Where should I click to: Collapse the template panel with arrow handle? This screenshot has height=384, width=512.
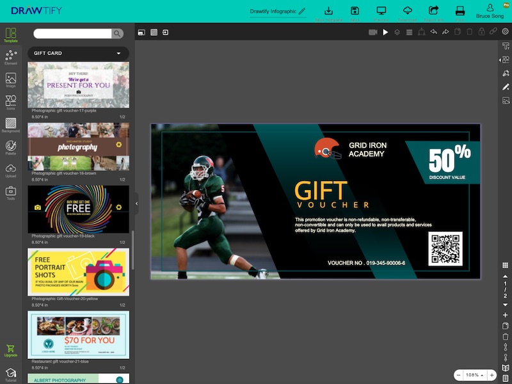pyautogui.click(x=136, y=204)
